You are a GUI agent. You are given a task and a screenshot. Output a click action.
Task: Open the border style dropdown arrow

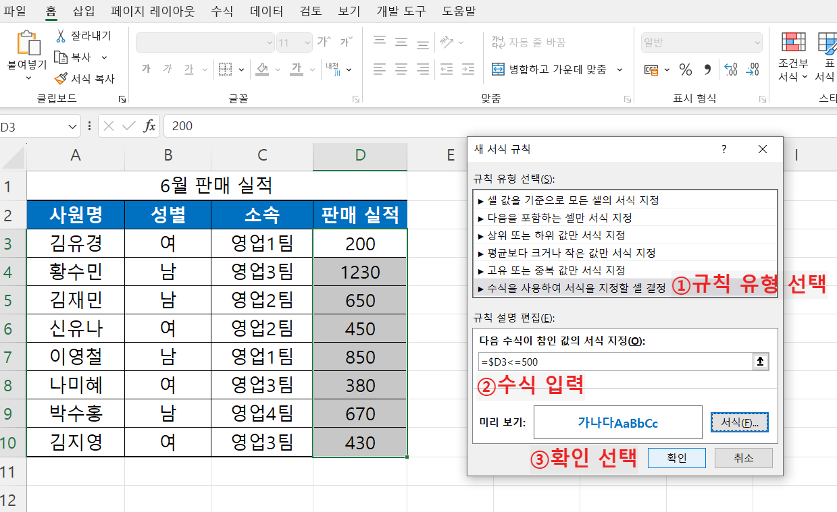[x=240, y=69]
